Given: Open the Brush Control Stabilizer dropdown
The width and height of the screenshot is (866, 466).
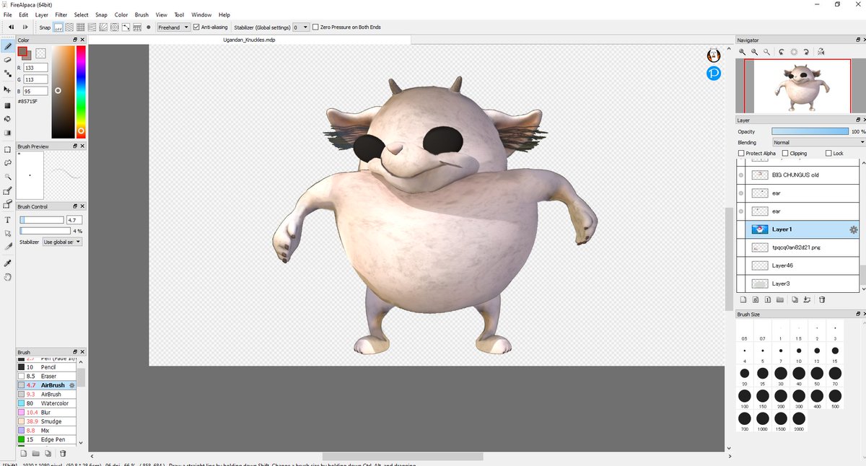Looking at the screenshot, I should (x=62, y=242).
